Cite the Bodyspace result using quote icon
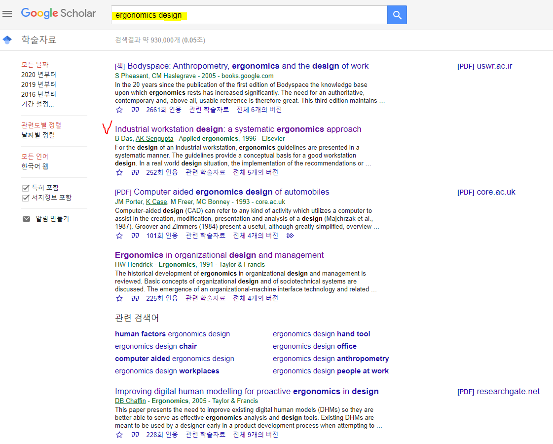This screenshot has width=553, height=444. click(135, 110)
